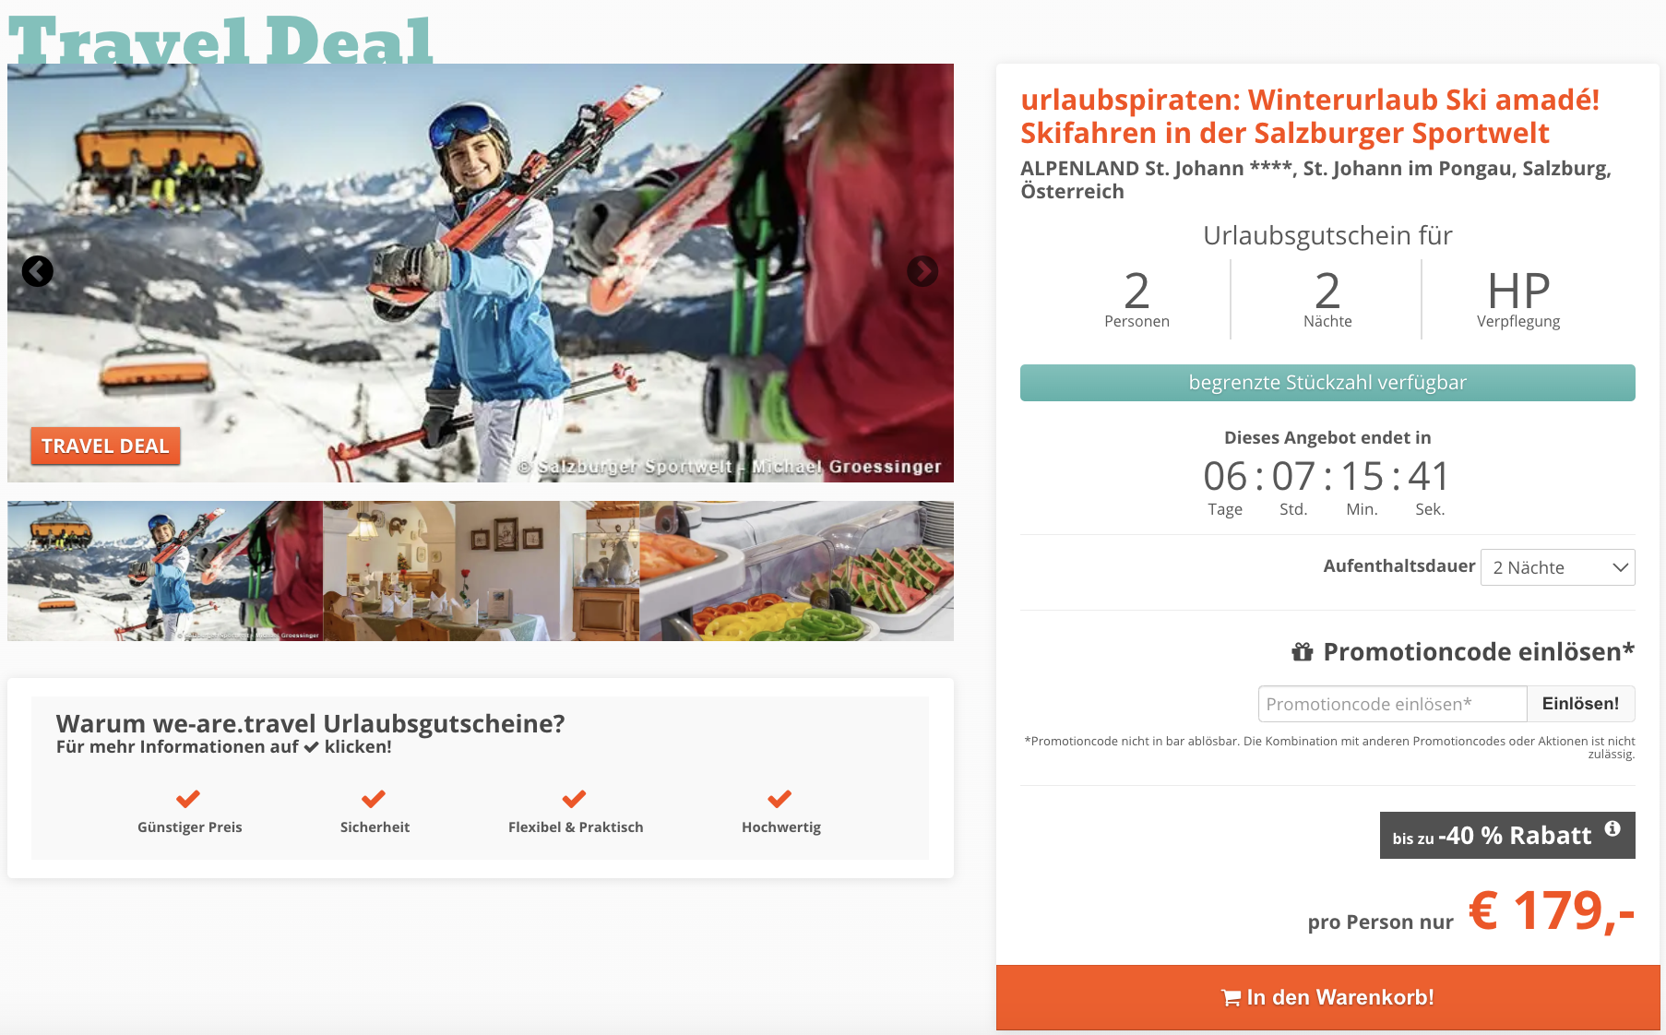Advance to next slideshow image arrow
This screenshot has height=1035, width=1666.
tap(922, 271)
